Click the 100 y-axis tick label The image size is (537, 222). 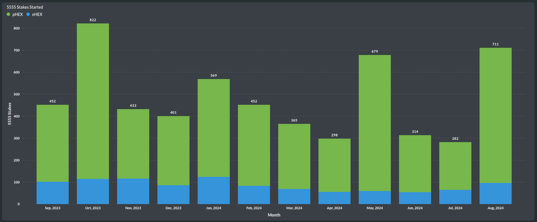pos(16,182)
